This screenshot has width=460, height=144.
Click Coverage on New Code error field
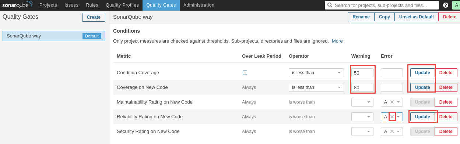coord(392,87)
